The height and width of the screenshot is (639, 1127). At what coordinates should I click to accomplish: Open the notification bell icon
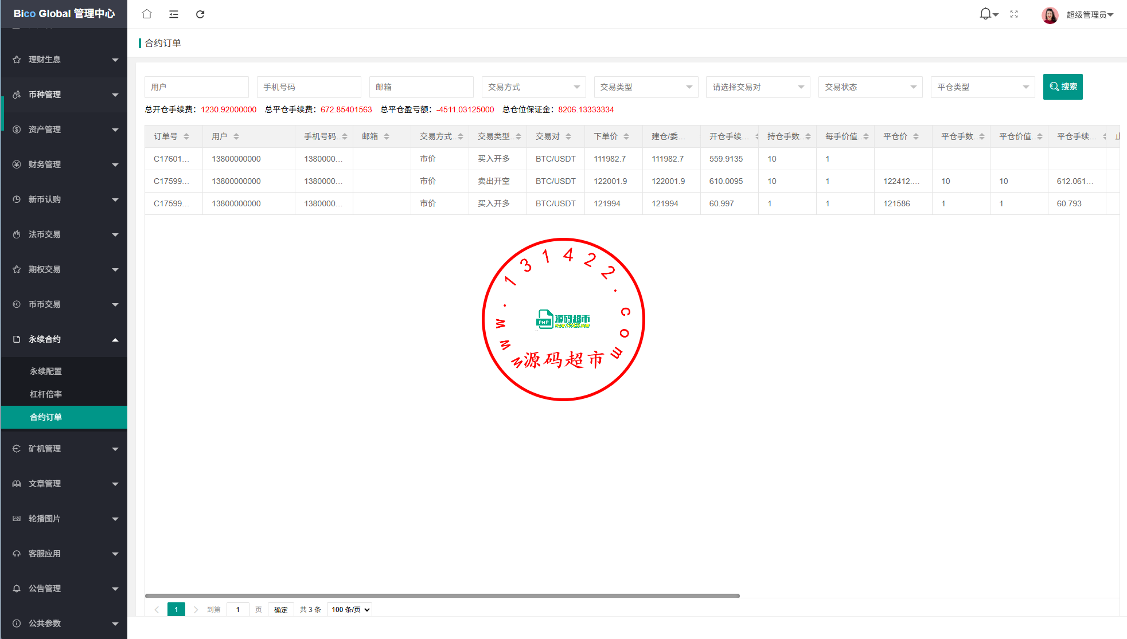[x=986, y=14]
